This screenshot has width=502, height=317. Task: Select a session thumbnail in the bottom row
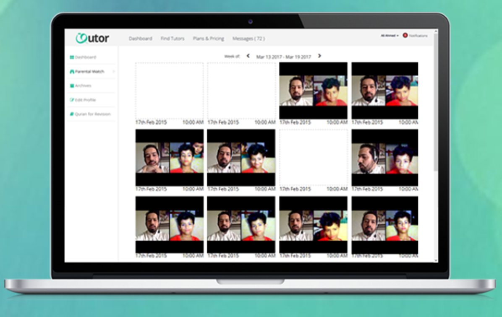(x=169, y=224)
